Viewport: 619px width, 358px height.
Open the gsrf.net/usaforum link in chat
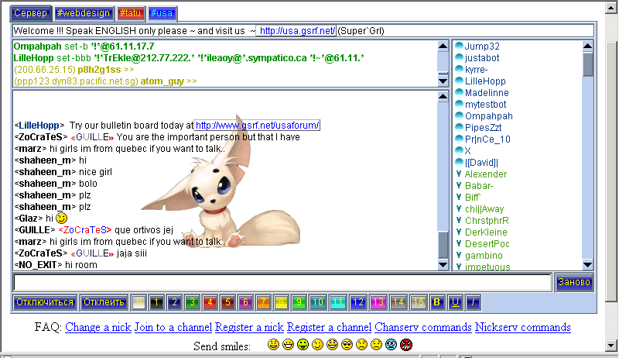point(258,126)
